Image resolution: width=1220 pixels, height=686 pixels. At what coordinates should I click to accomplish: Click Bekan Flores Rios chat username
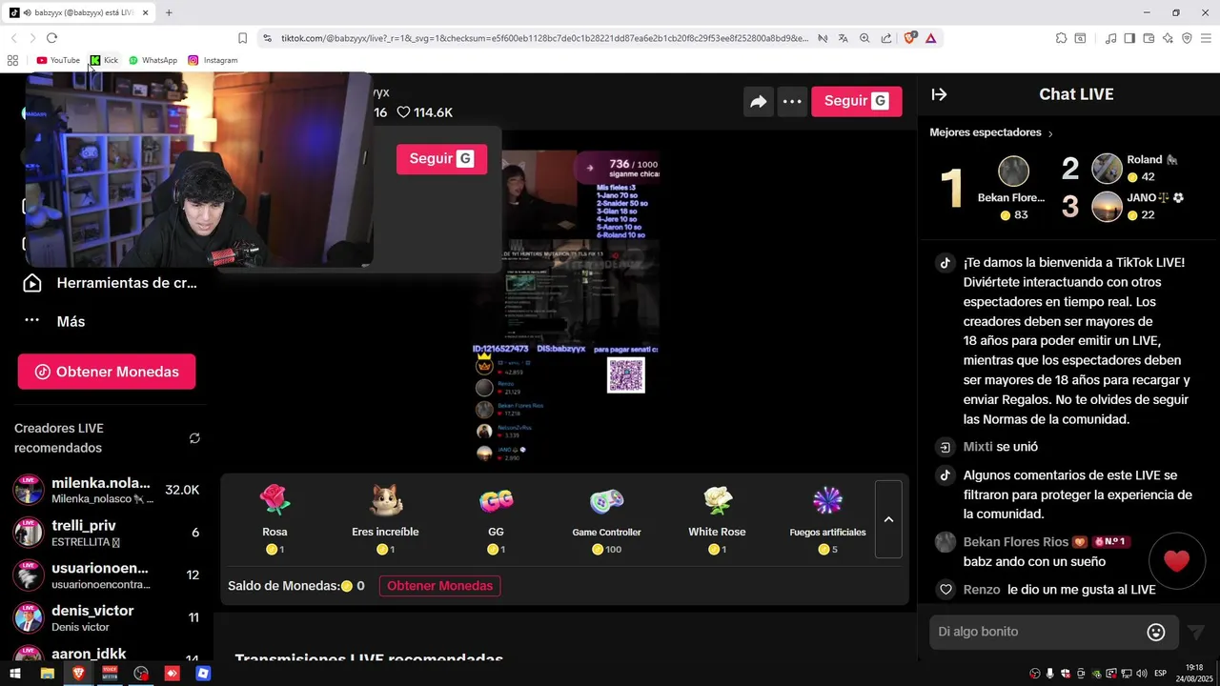point(1016,541)
